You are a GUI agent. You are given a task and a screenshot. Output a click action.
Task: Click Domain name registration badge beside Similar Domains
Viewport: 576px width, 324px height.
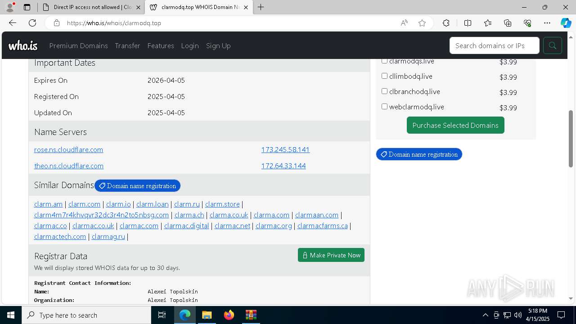pos(137,185)
